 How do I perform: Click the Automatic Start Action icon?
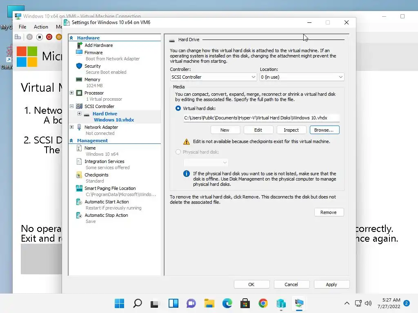[79, 202]
